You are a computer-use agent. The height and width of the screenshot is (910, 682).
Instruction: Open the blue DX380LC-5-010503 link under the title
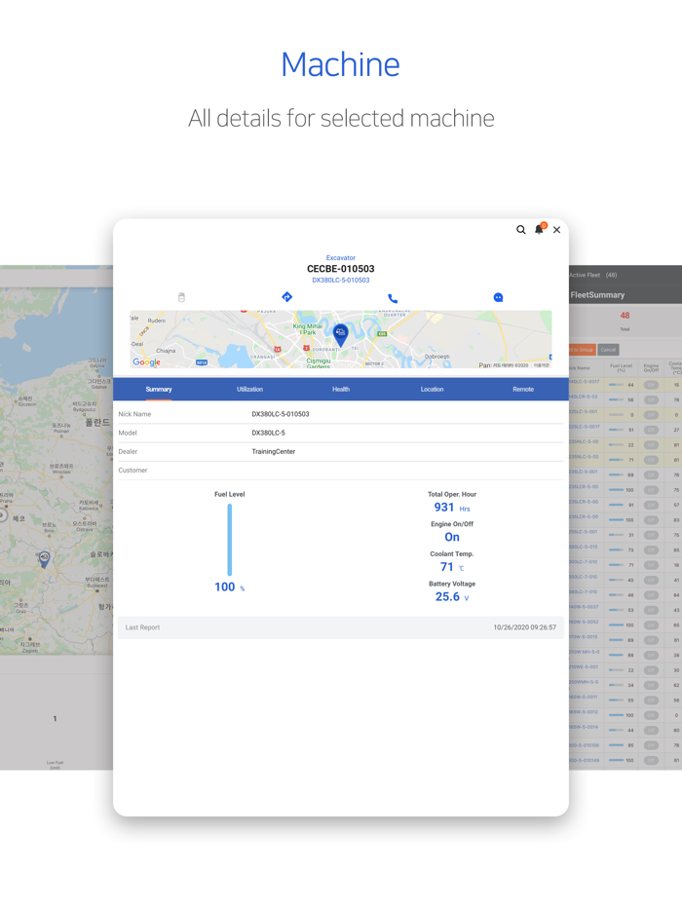[341, 280]
